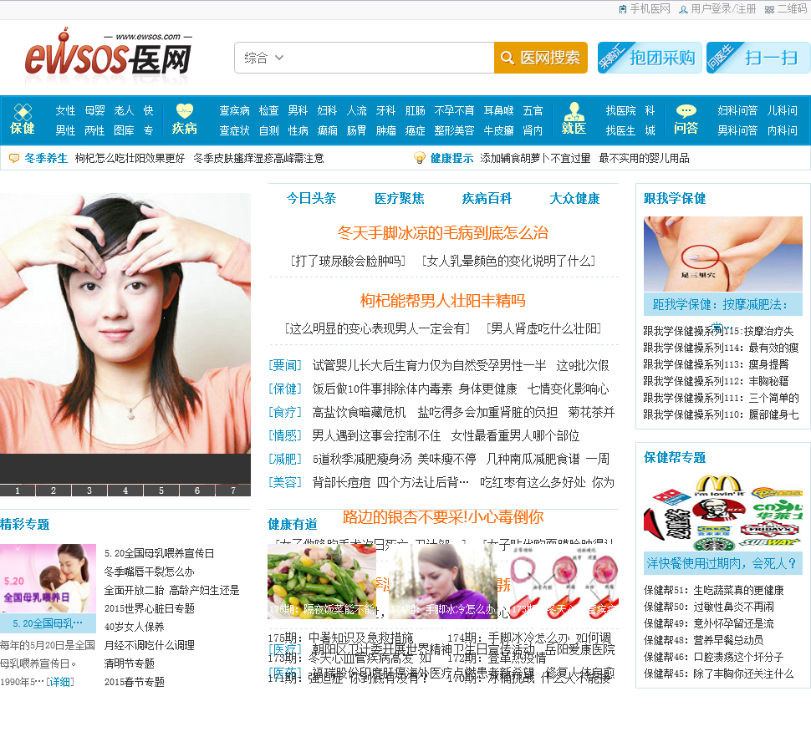The image size is (811, 737).
Task: Open 不孕不育 navigation item
Action: point(454,110)
